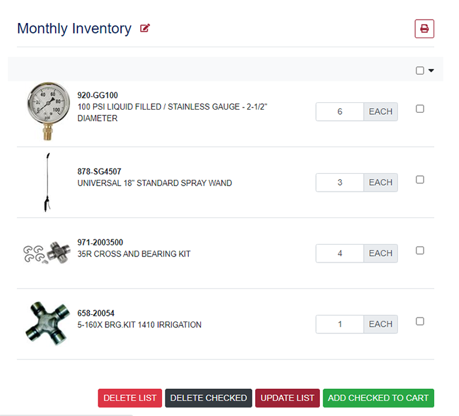Viewport: 459px width, 416px height.
Task: Click the Delete Checked button
Action: pos(209,398)
